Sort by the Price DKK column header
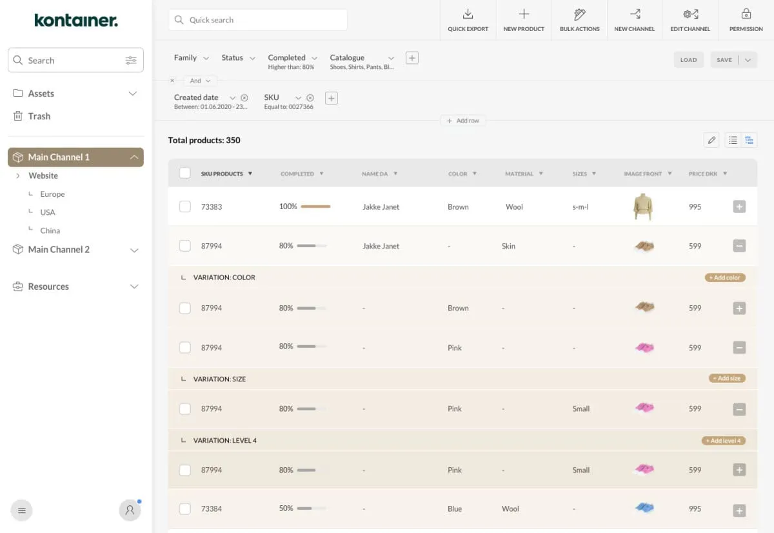 click(708, 174)
